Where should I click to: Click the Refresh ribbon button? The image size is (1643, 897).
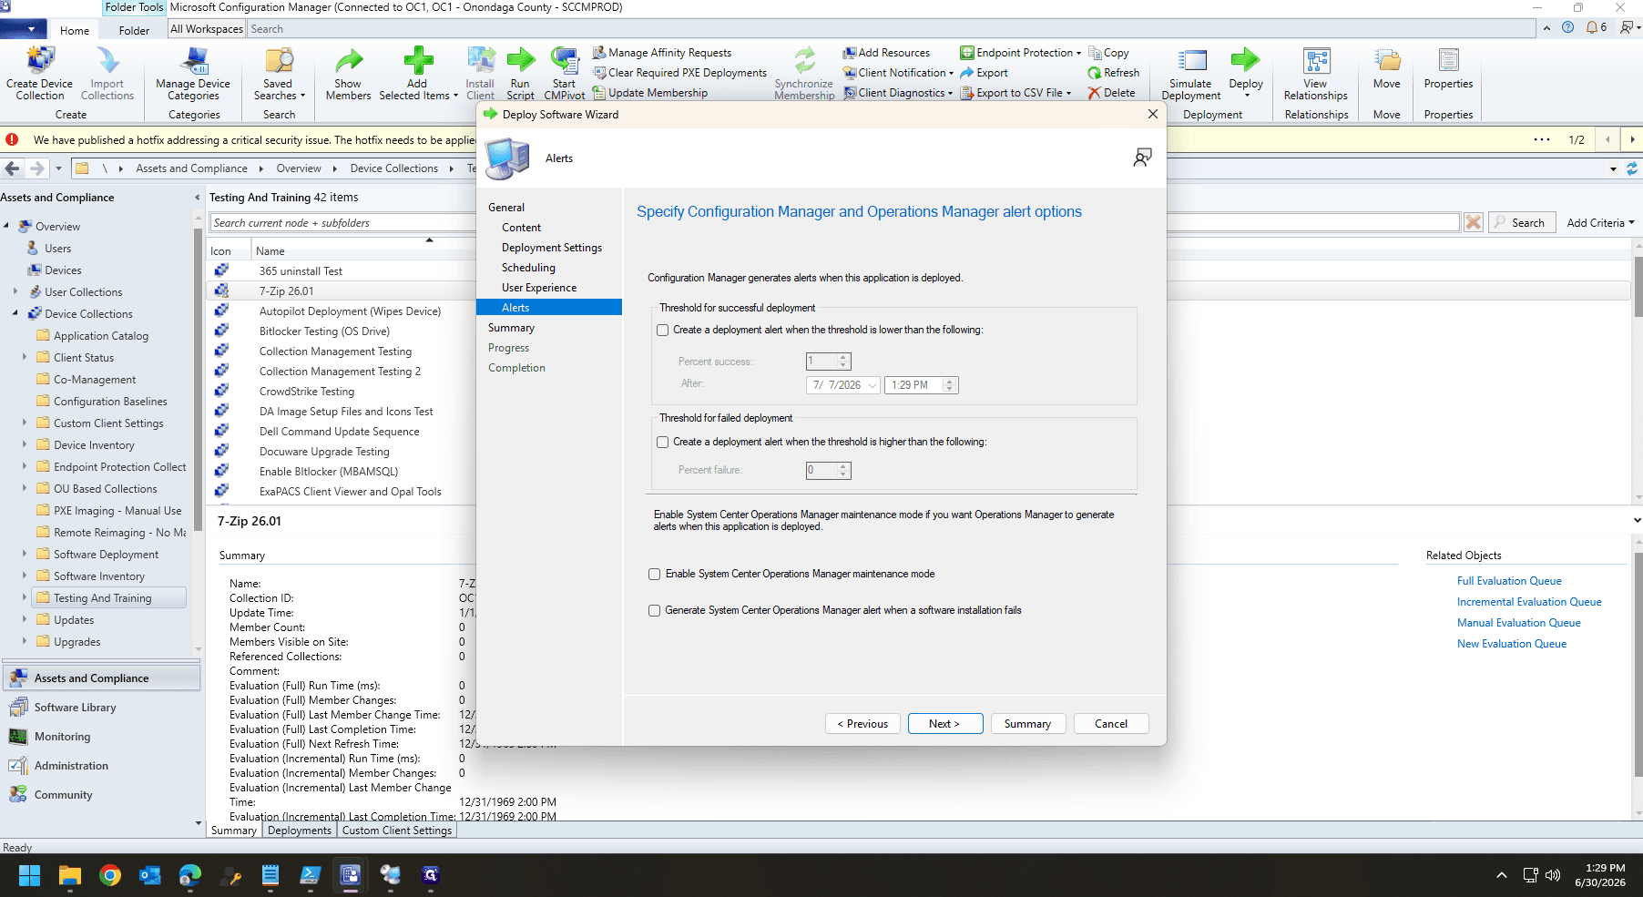[1113, 73]
